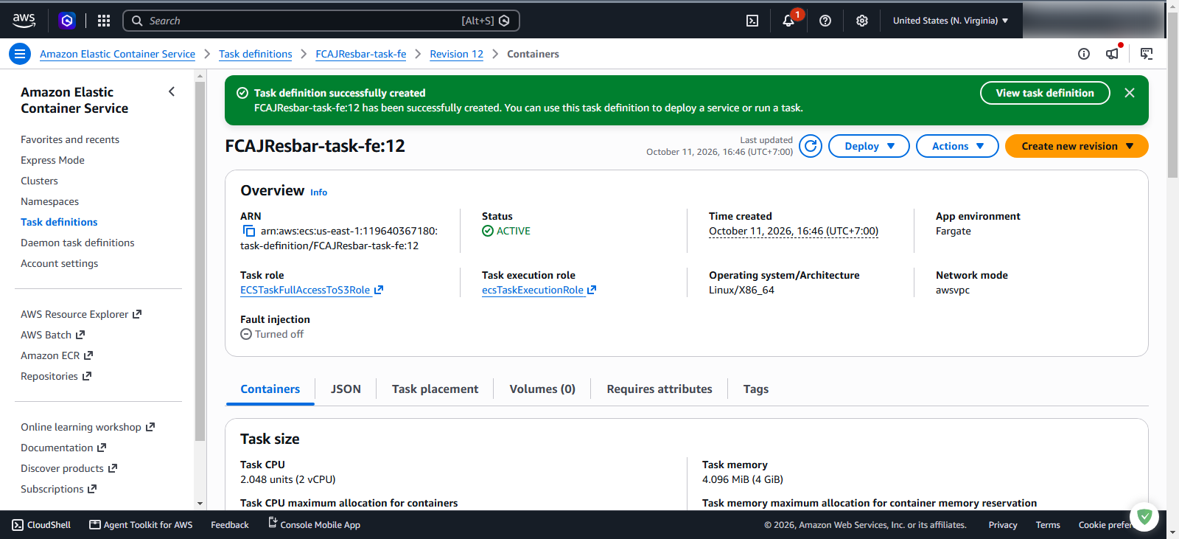
Task: Dismiss the success banner with X
Action: (1130, 93)
